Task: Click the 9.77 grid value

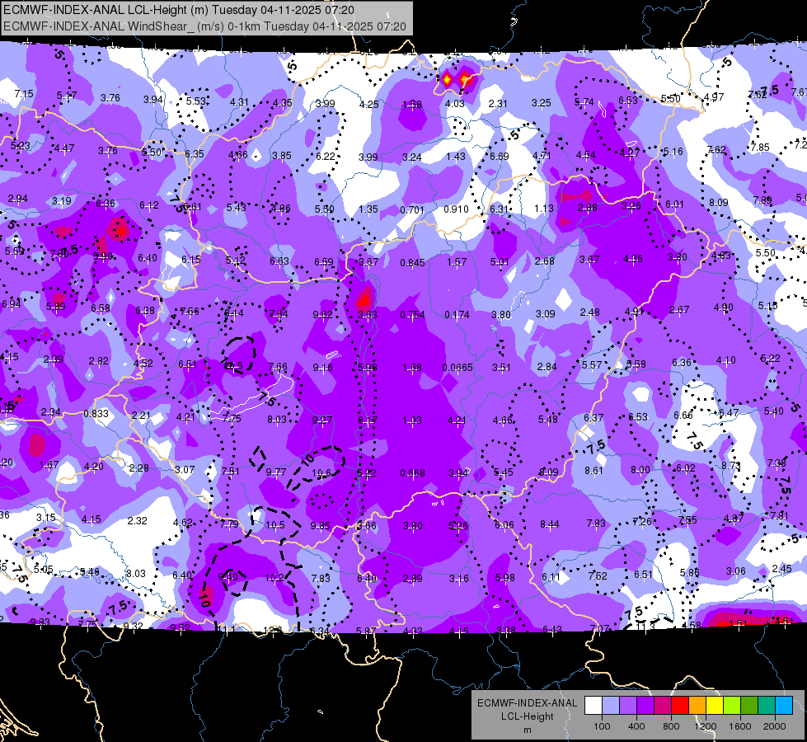Action: click(276, 472)
